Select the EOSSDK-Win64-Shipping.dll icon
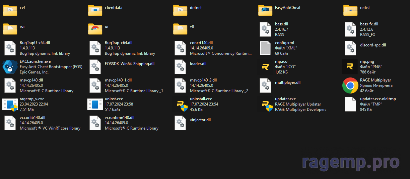Viewport: 410px width, 179px height. tap(95, 67)
